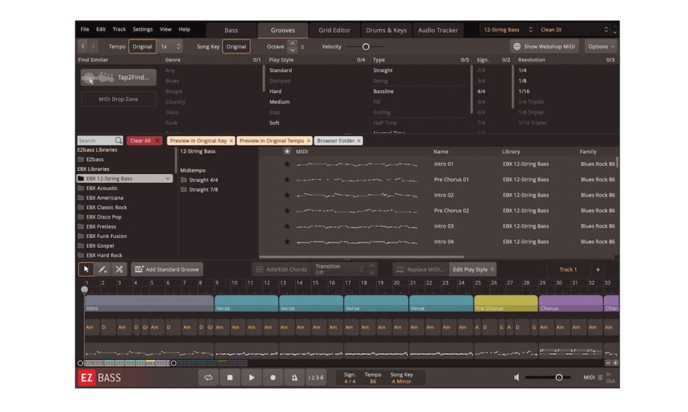Toggle the 1234 count-in

click(316, 377)
